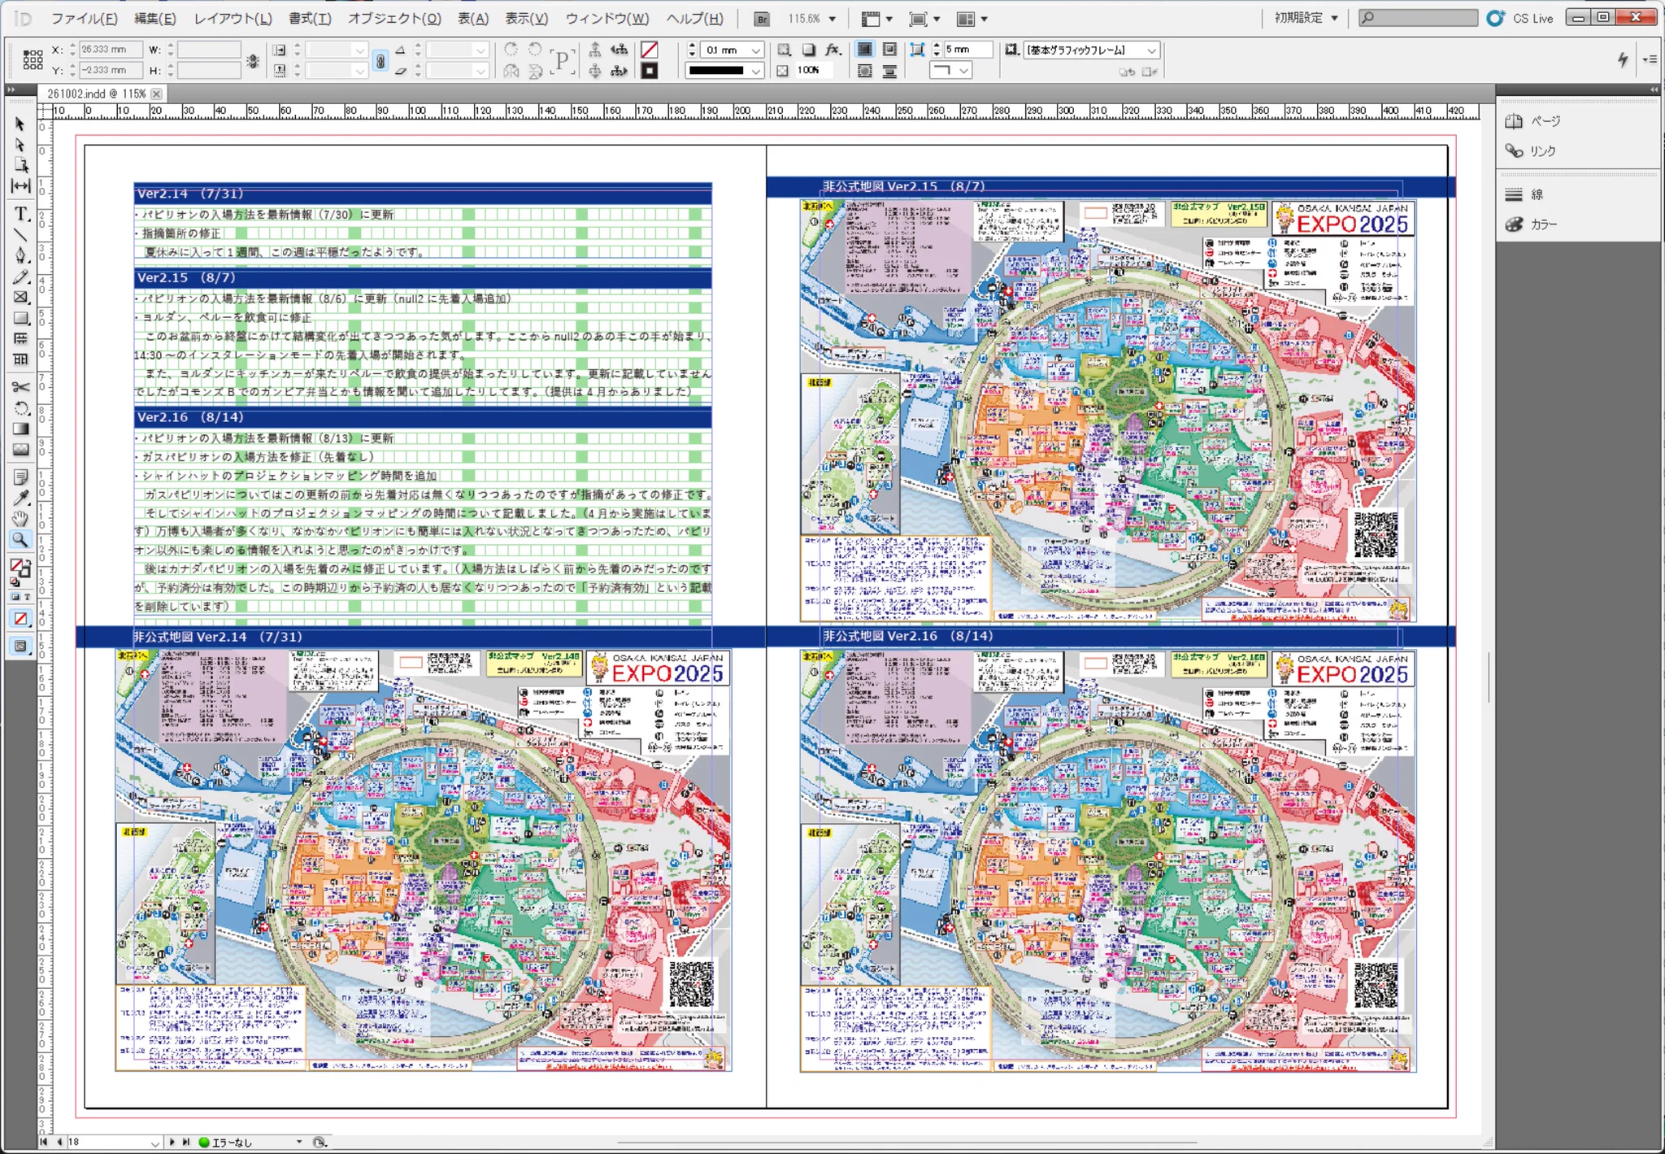The width and height of the screenshot is (1665, 1154).
Task: Select the Type tool
Action: (20, 214)
